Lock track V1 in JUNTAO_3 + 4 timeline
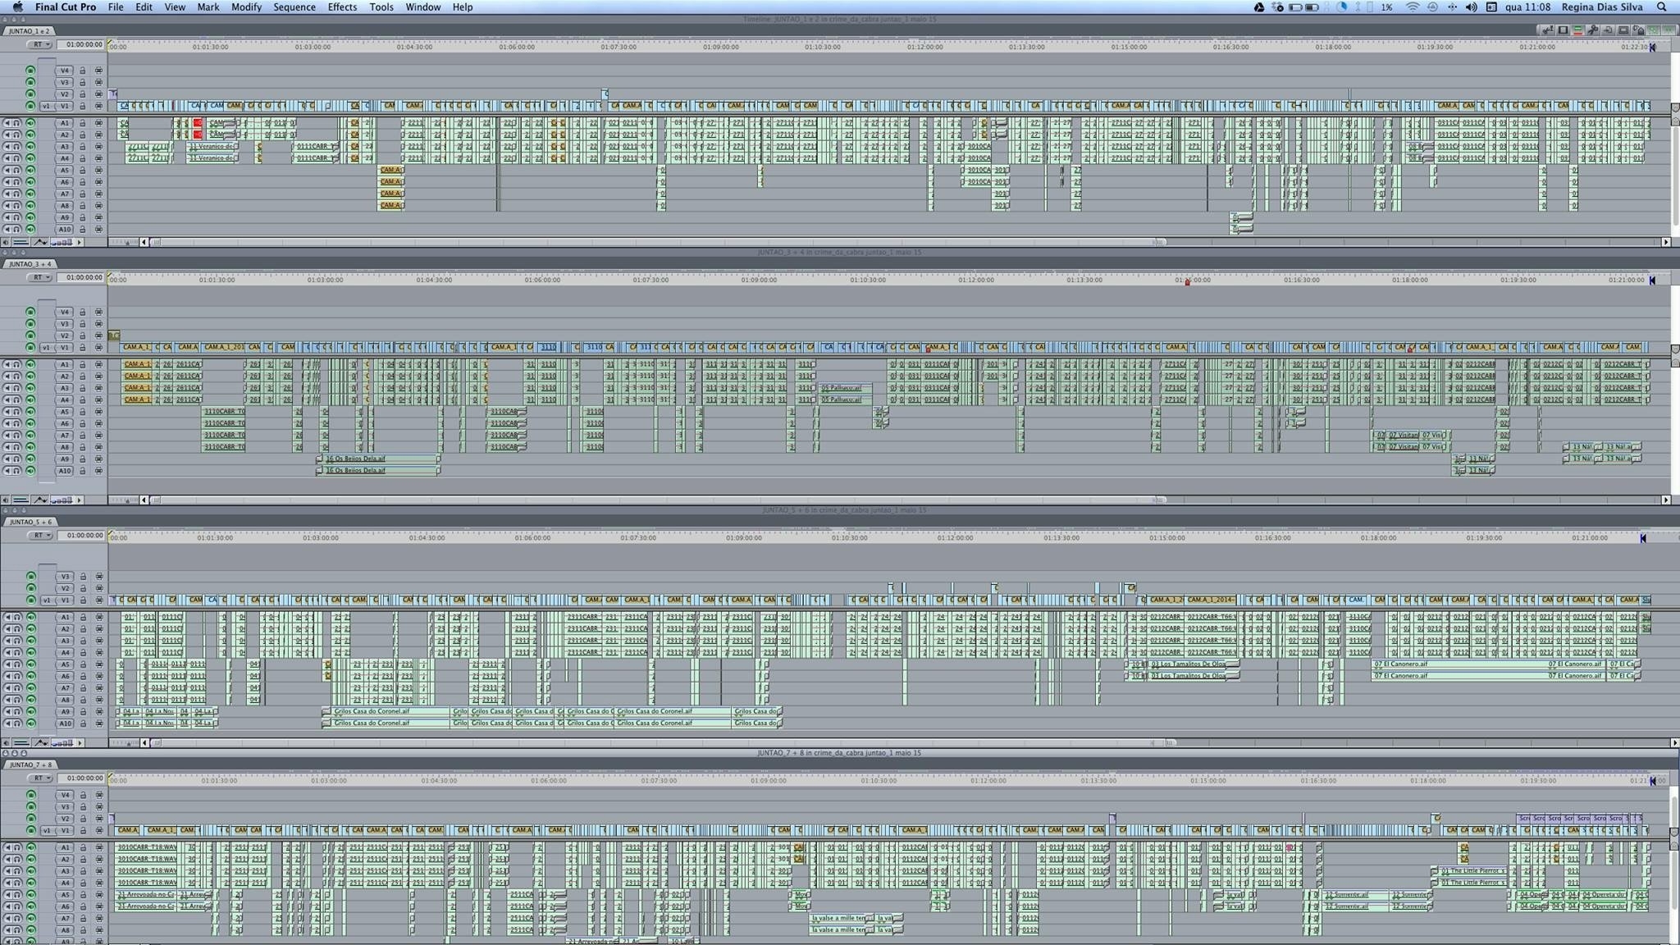Screen dimensions: 1680x945 pyautogui.click(x=83, y=348)
